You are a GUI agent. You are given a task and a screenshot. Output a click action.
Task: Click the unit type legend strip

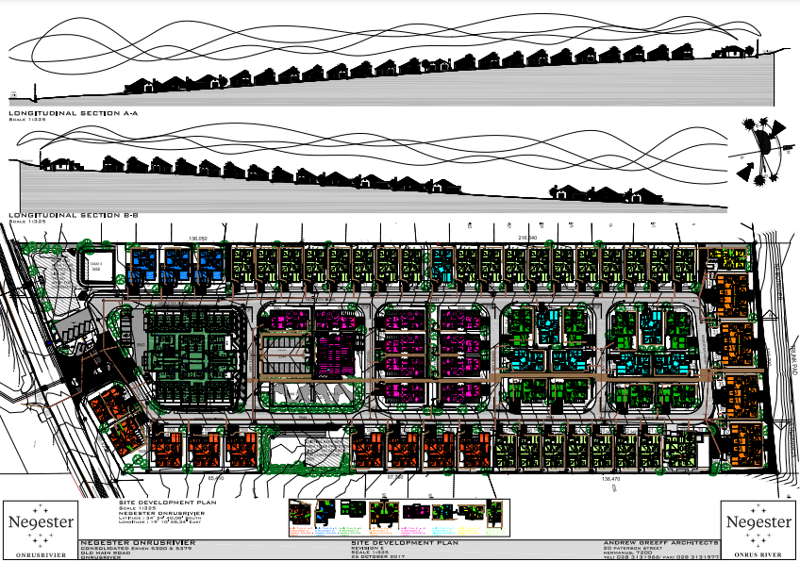coord(398,515)
